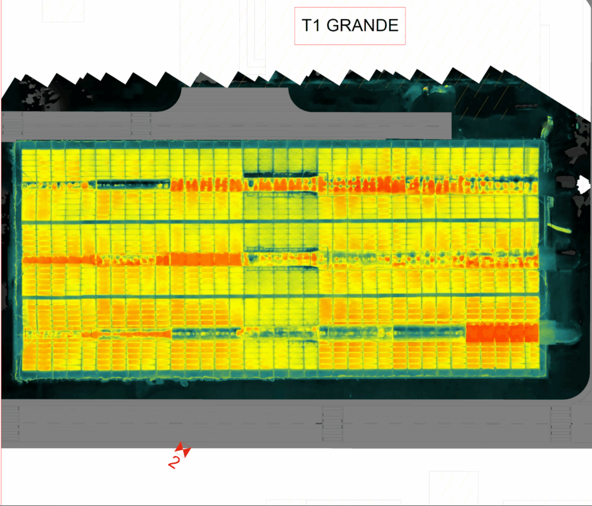This screenshot has height=506, width=592.
Task: Click the T1 GRANDE title label
Action: pyautogui.click(x=349, y=26)
